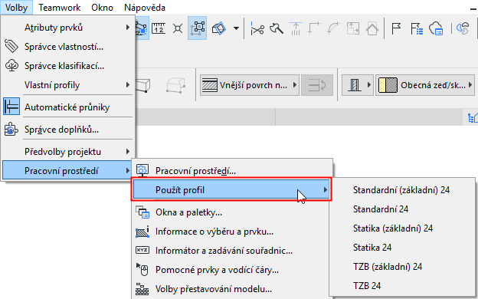Screen dimensions: 478x299
Task: Click the XYZ Informátor icon
Action: pos(142,250)
